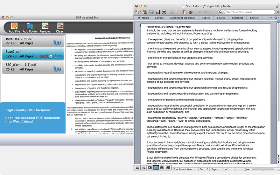Click the FORWARD-LOOKING STATEMENTS heading in Word
This screenshot has width=280, height=175.
[169, 27]
